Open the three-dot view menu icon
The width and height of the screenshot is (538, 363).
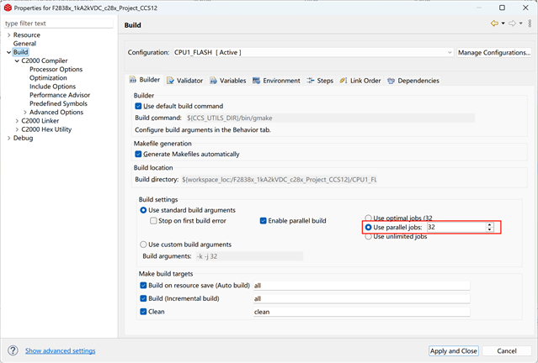(530, 24)
